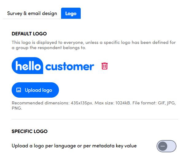Click the blue "hello" bubble in the logo

point(27,66)
